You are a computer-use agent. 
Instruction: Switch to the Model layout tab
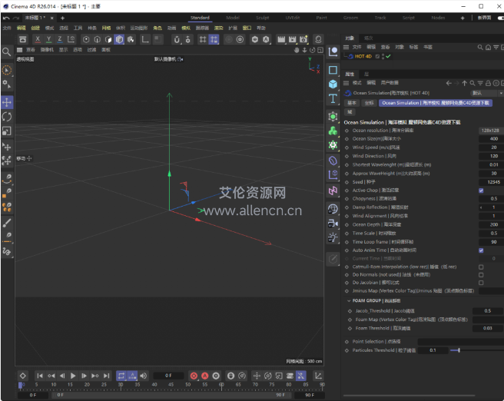(232, 18)
